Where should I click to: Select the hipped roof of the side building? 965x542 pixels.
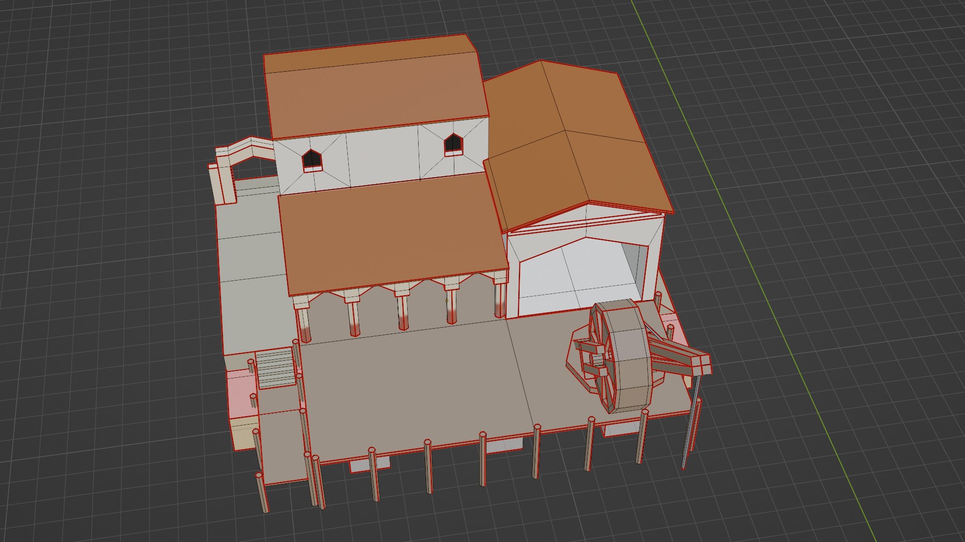578,146
